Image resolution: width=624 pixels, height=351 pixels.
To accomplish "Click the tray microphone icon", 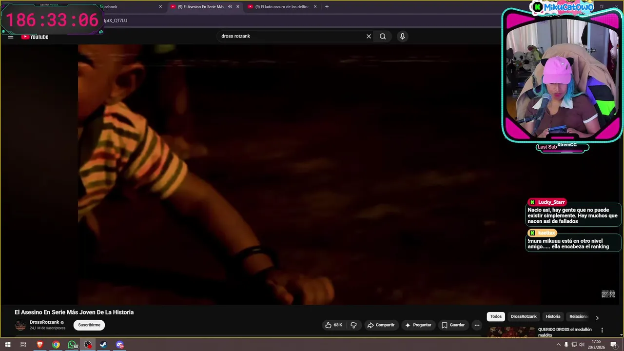I will point(566,345).
